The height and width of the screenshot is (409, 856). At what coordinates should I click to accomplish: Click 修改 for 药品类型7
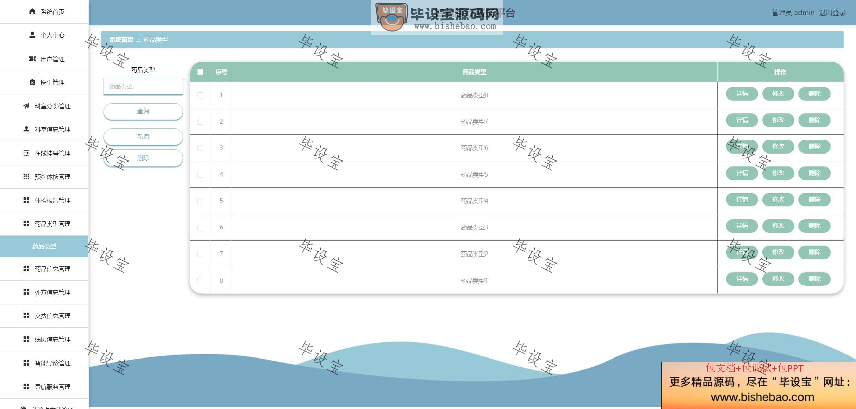tap(778, 120)
